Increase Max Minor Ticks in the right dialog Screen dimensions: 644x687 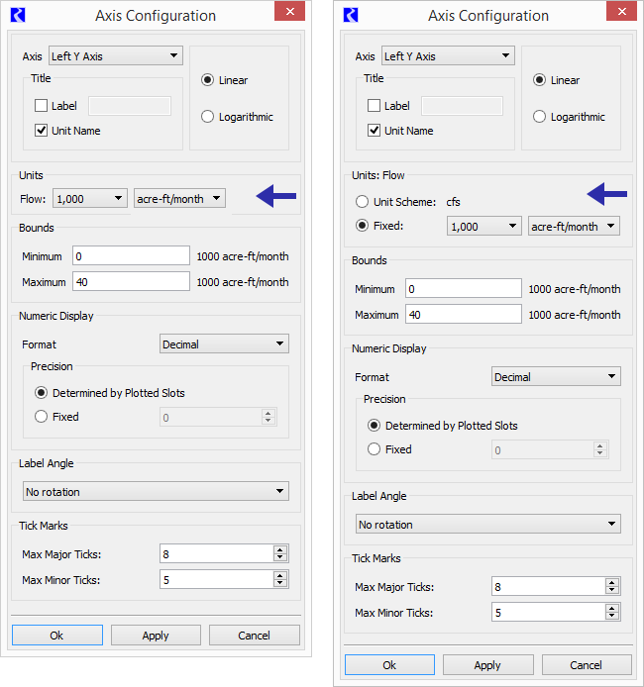tap(612, 608)
